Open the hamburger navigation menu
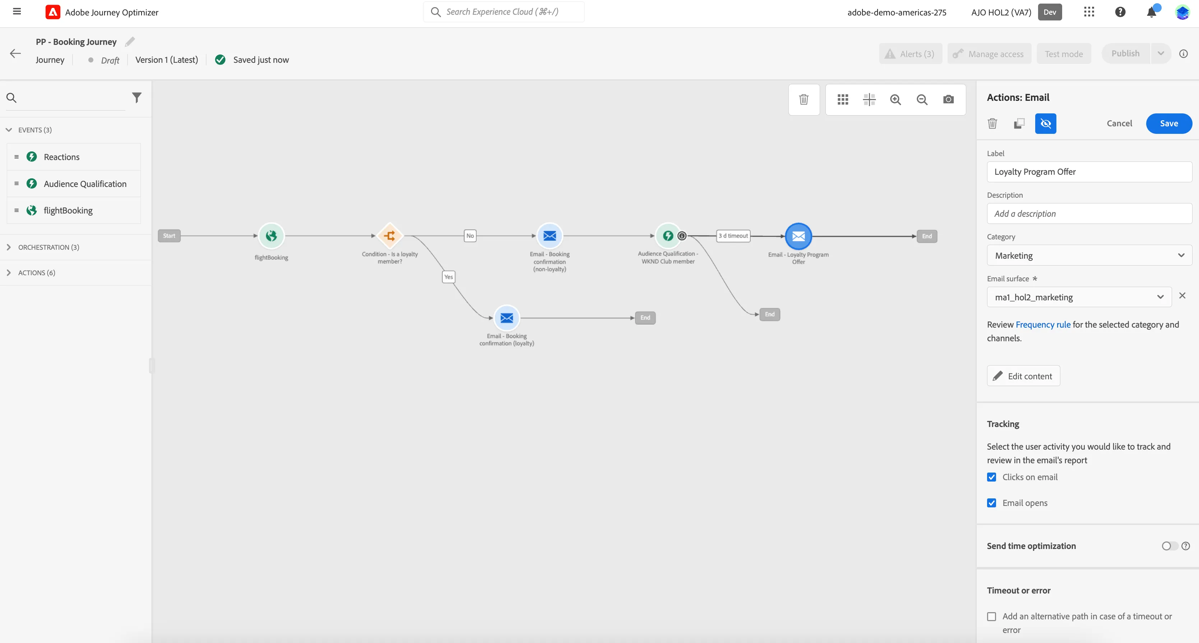The width and height of the screenshot is (1199, 643). (x=17, y=11)
